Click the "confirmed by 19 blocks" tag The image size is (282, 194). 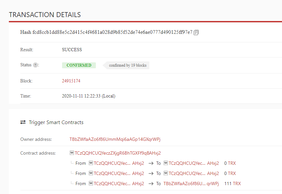tap(127, 65)
